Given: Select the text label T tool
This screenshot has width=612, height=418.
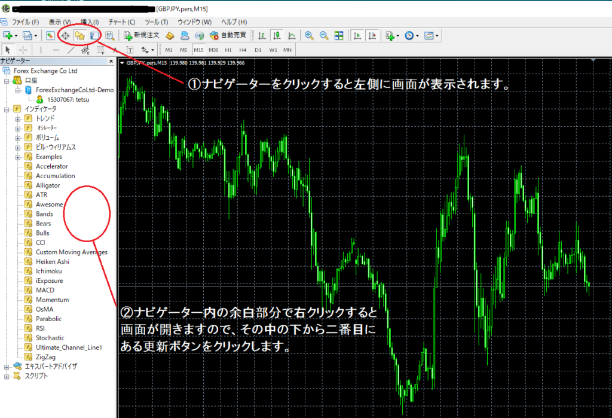Looking at the screenshot, I should pos(130,50).
